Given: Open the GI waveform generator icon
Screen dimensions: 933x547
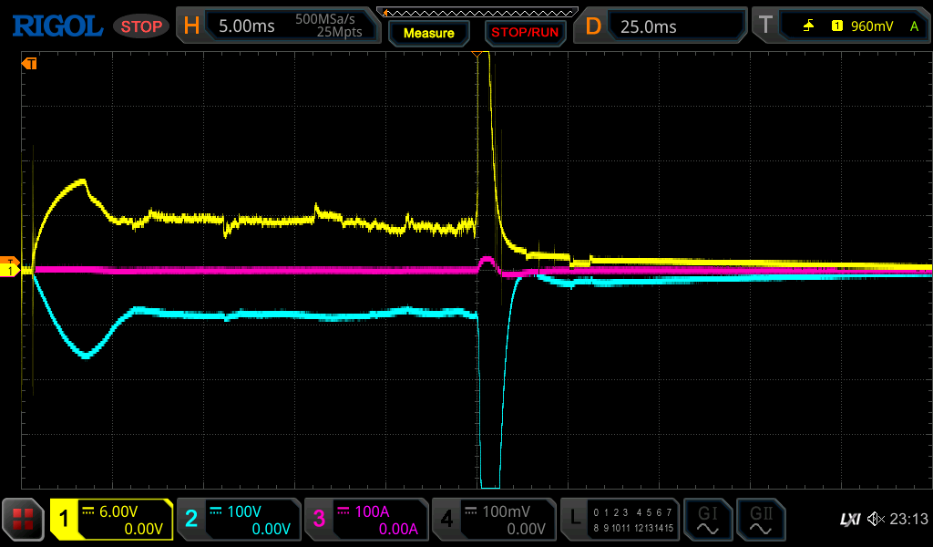Looking at the screenshot, I should coord(707,520).
